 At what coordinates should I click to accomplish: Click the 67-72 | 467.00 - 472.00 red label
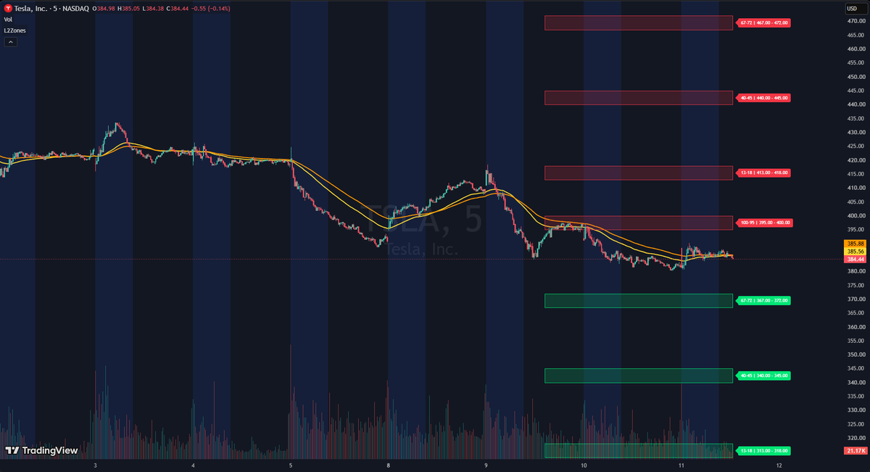(764, 22)
